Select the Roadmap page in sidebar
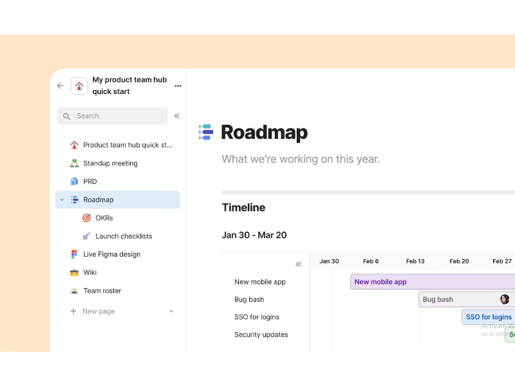This screenshot has width=515, height=386. (118, 199)
